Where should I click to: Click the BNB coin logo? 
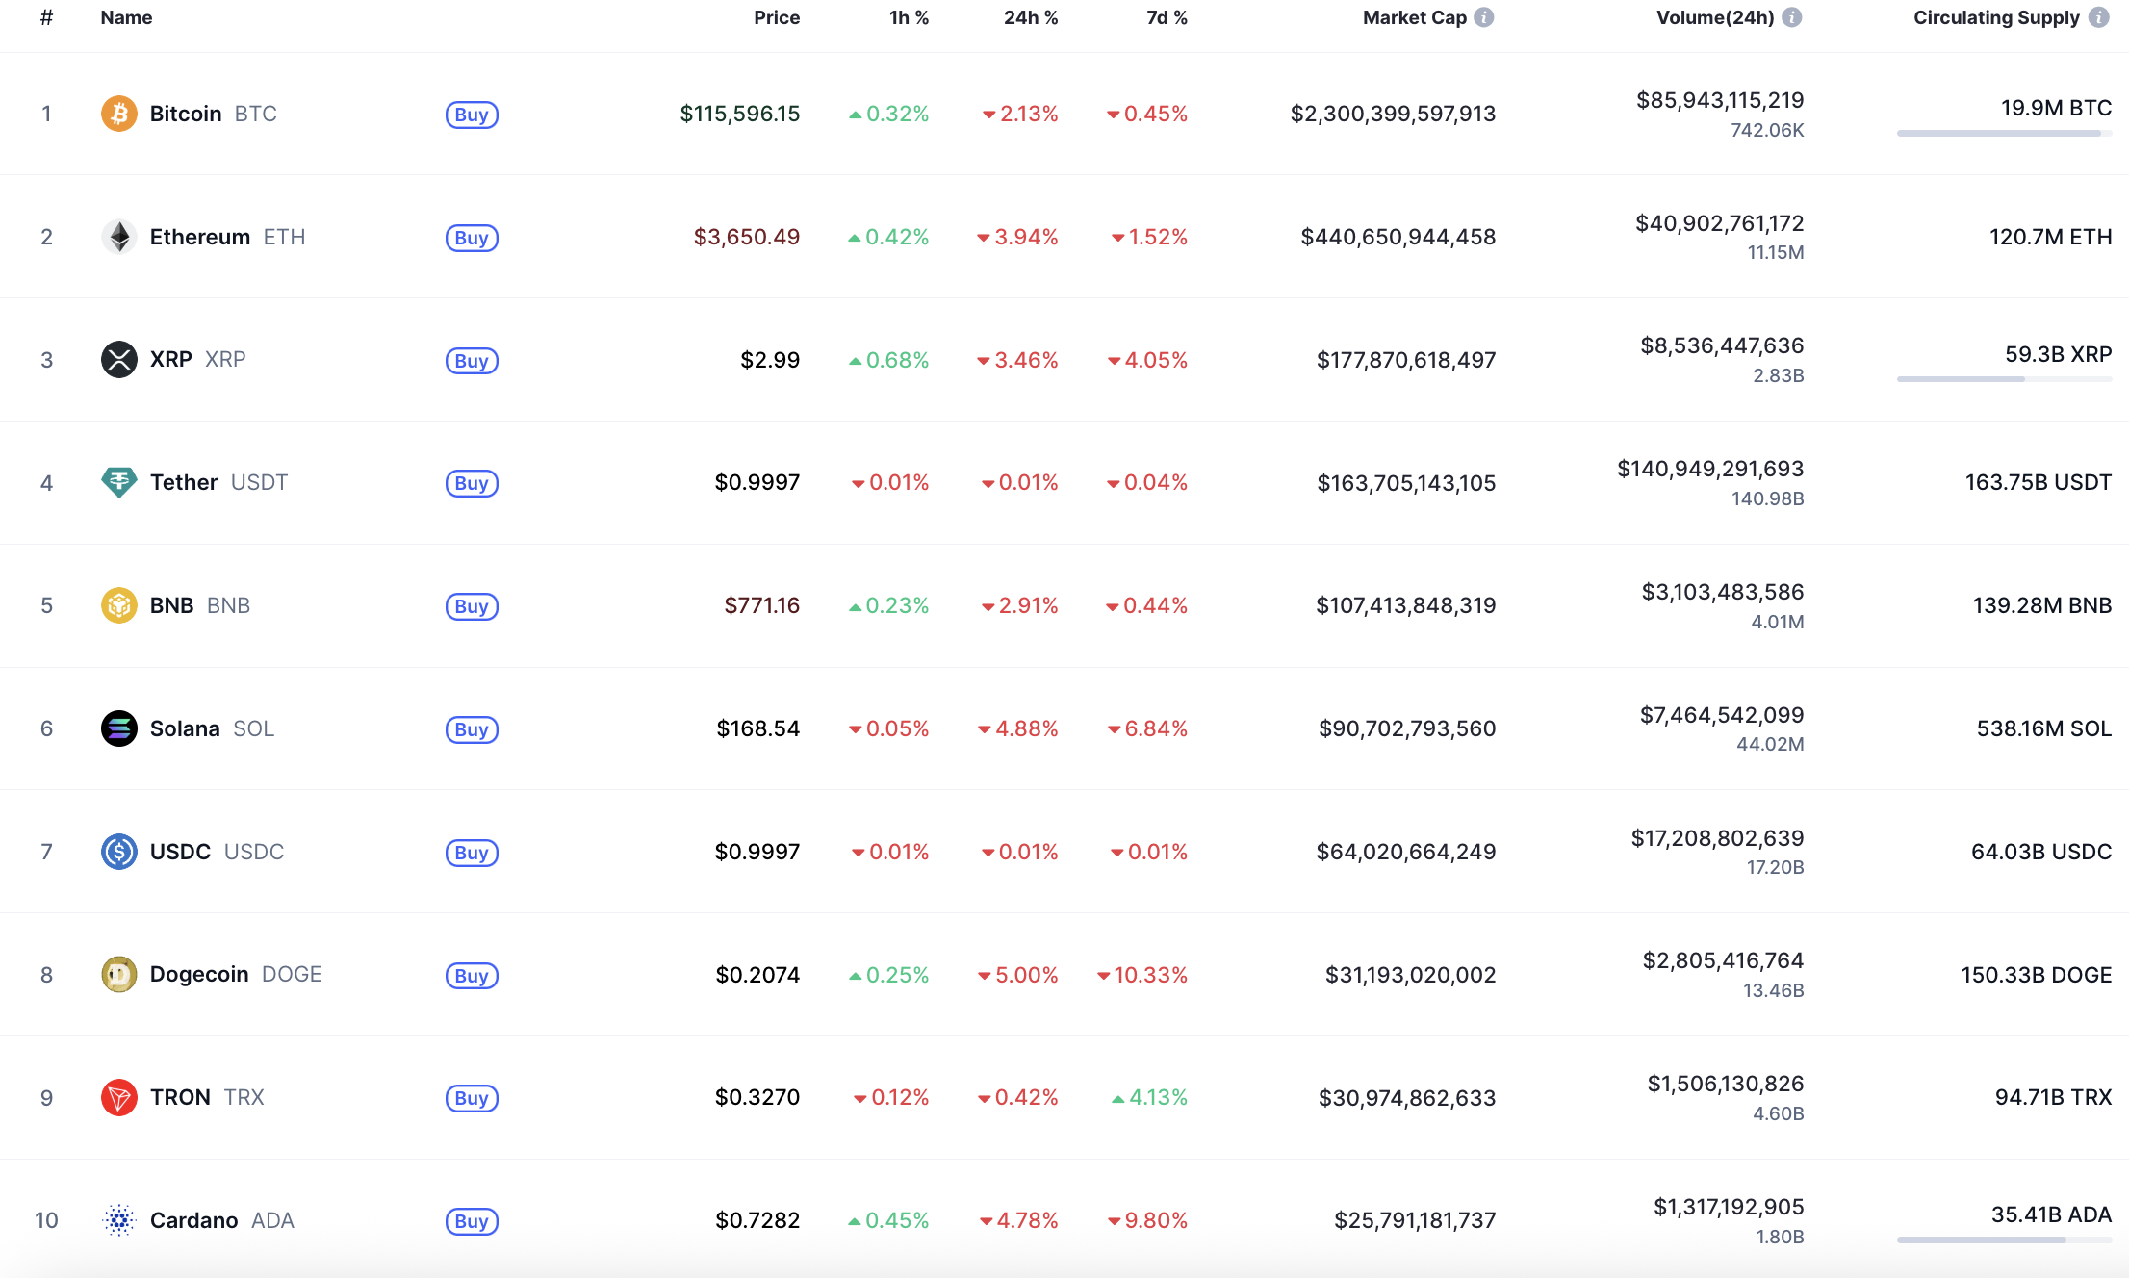[x=118, y=605]
